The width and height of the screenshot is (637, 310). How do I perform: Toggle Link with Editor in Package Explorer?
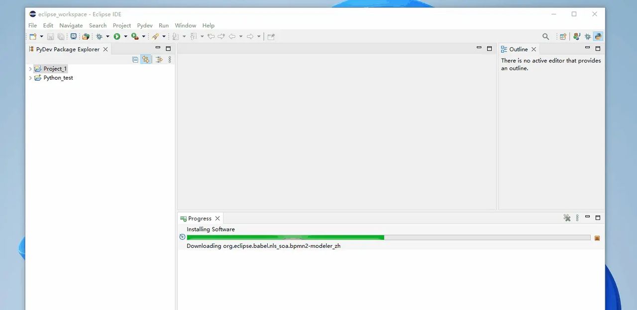[145, 60]
